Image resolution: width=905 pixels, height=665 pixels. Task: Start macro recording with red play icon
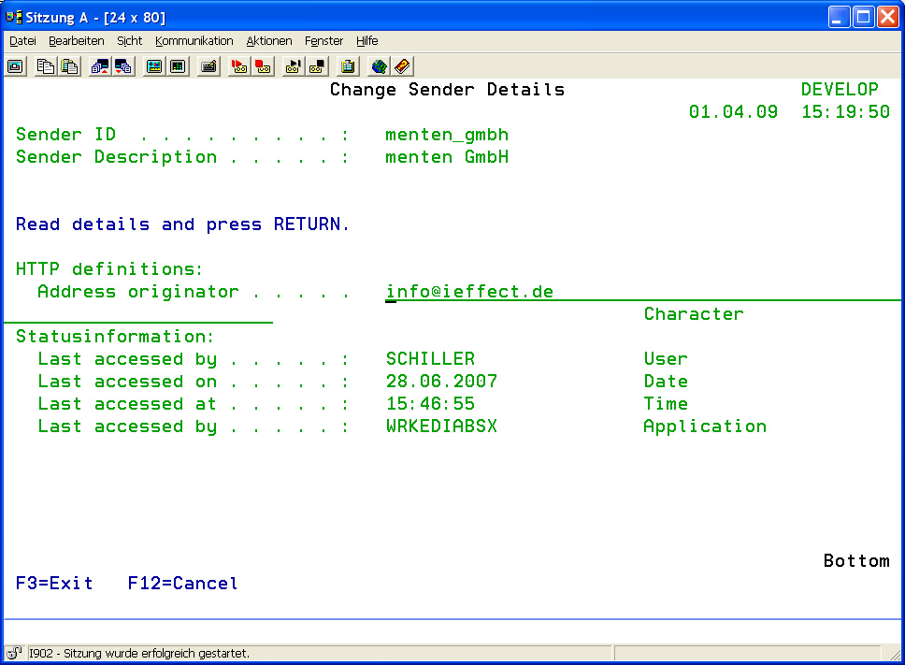239,66
